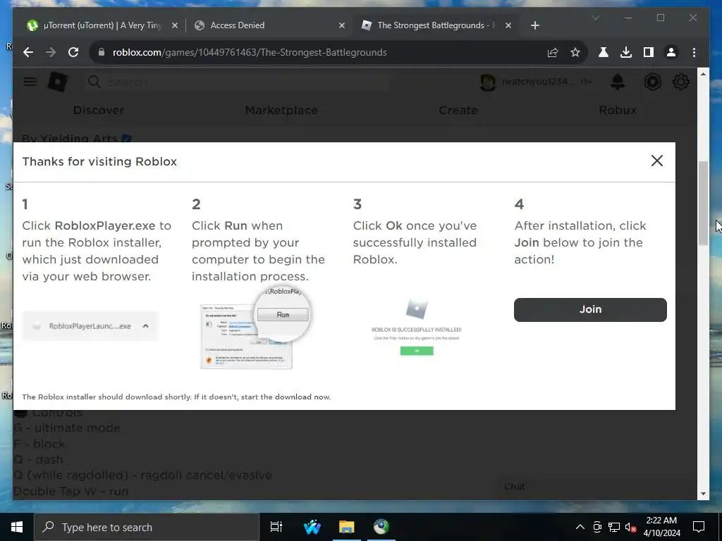Click the page scrollbar down arrow
722x541 pixels.
click(x=703, y=494)
